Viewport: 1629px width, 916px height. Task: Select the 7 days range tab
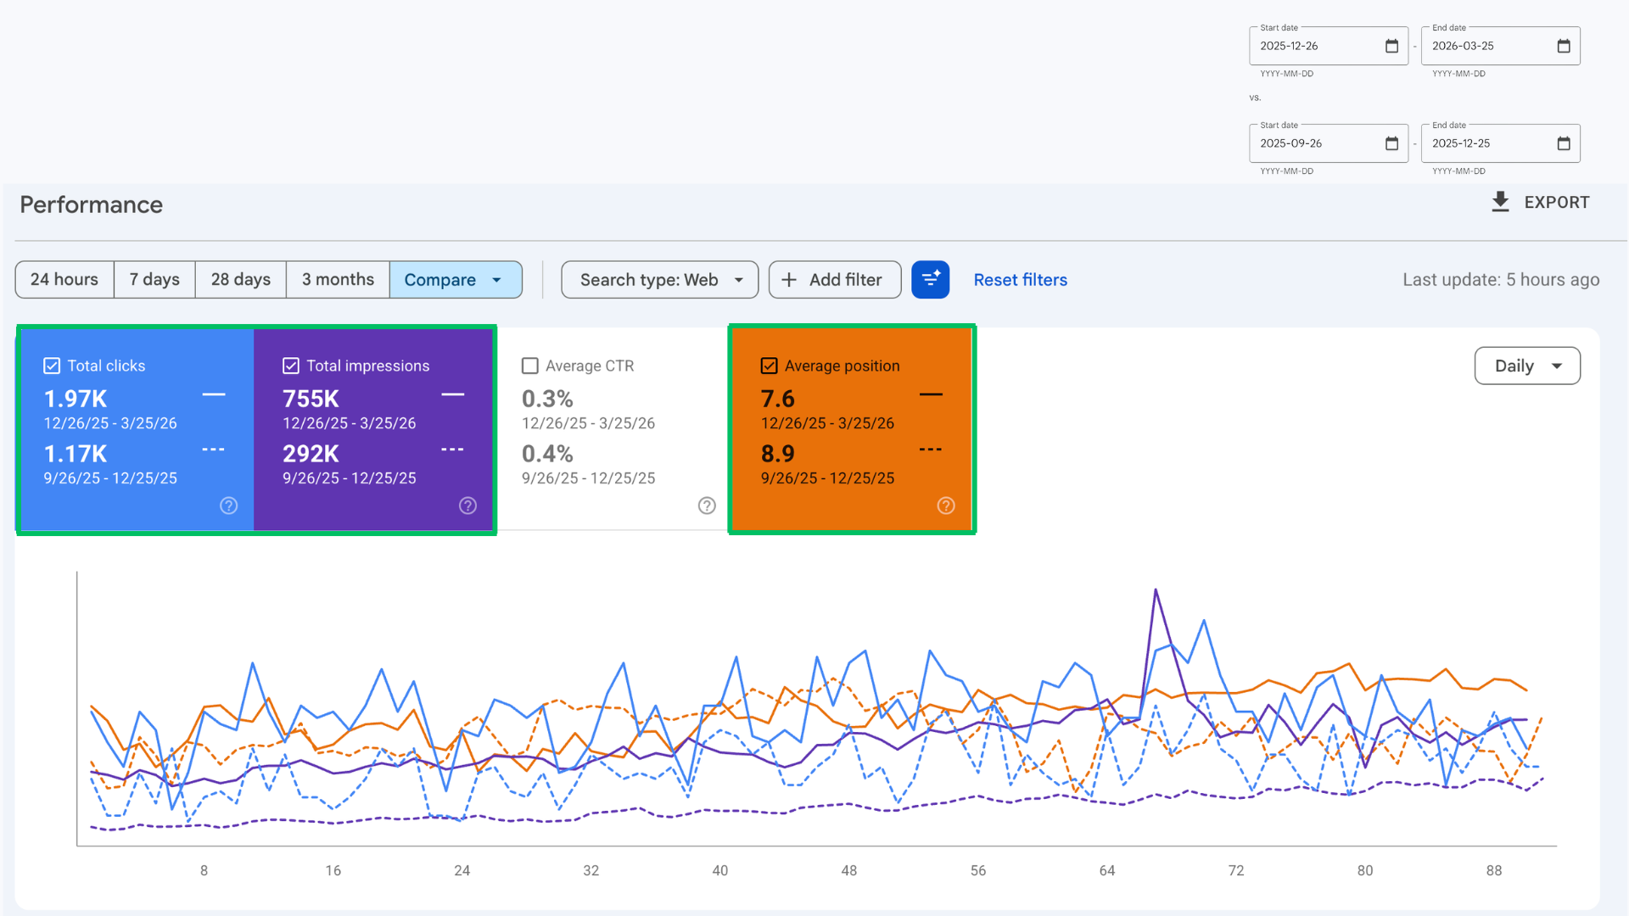154,280
